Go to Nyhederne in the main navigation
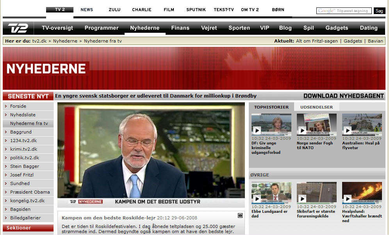Viewport: 389px width, 235px height. coord(145,28)
